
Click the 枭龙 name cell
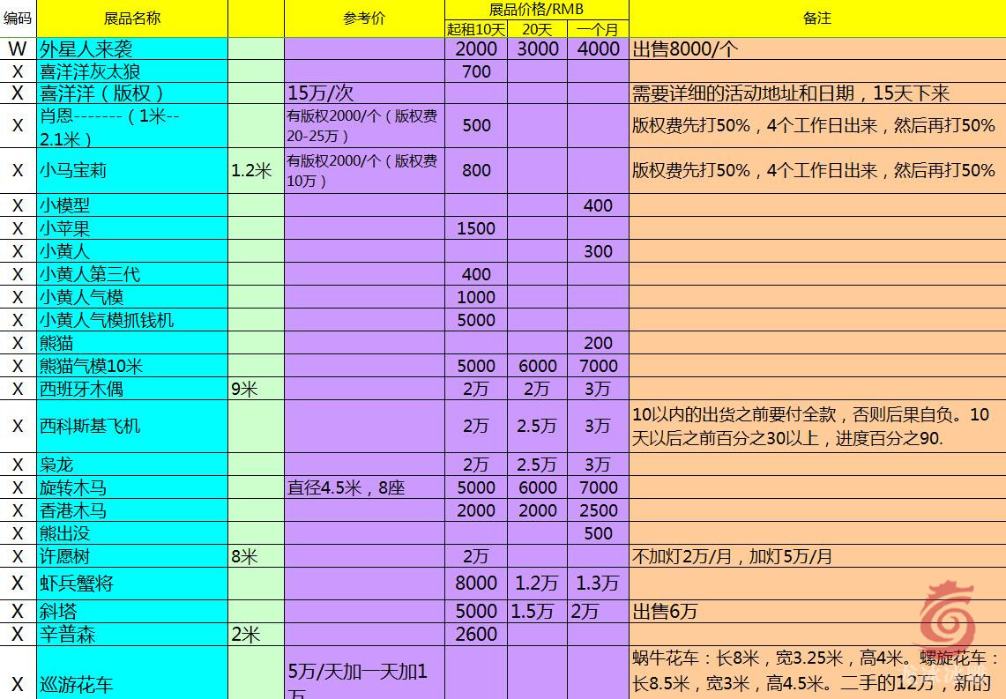(132, 465)
